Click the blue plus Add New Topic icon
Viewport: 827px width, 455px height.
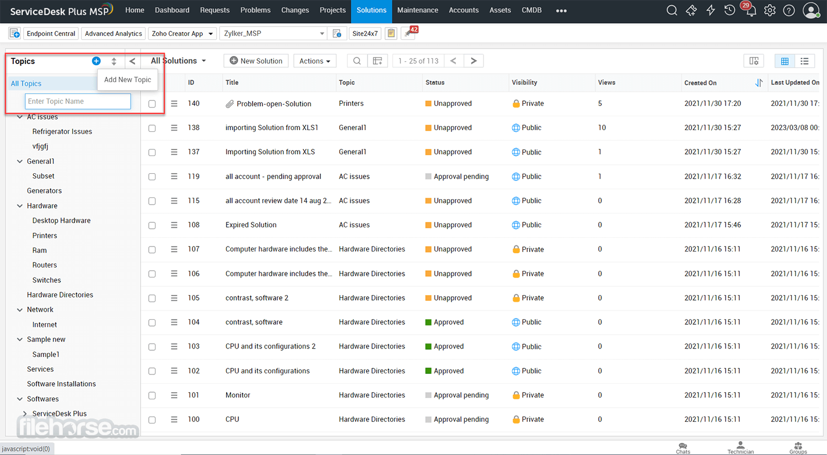[x=96, y=61]
